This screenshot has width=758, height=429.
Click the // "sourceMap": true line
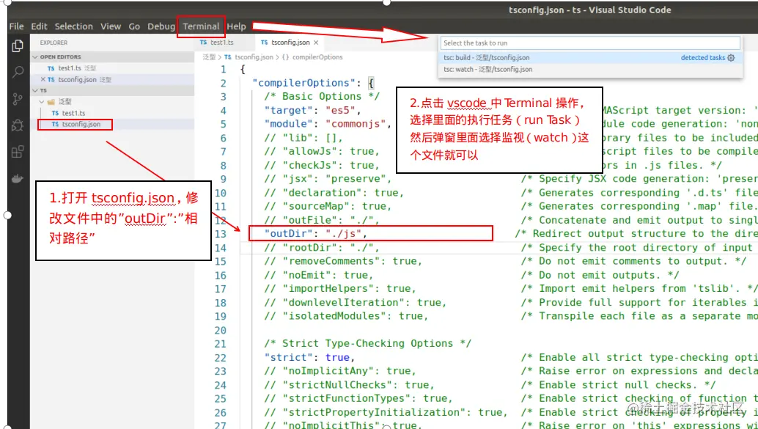pos(328,207)
